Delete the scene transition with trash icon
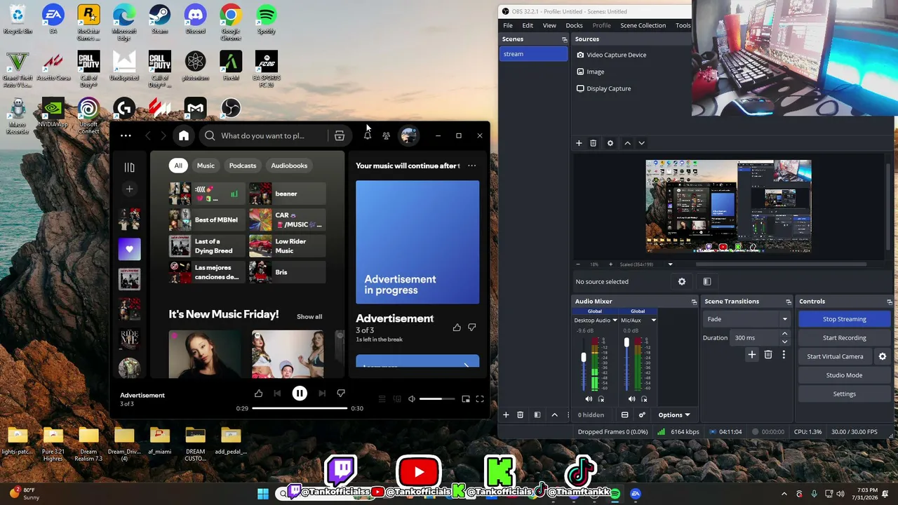 click(x=768, y=355)
